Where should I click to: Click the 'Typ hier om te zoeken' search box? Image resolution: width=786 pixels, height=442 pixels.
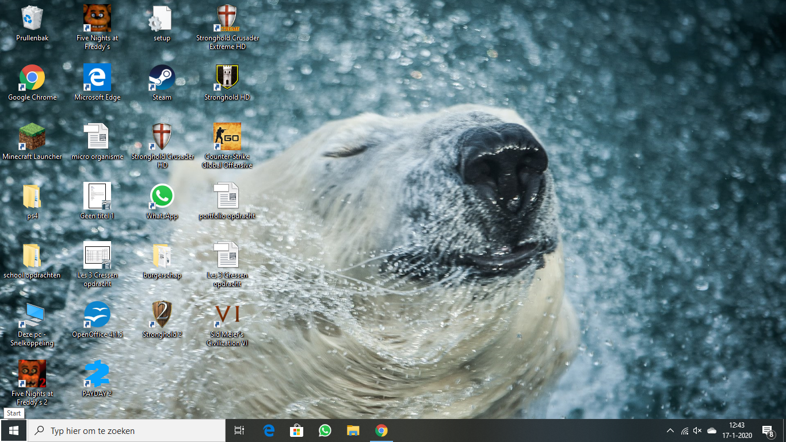(x=127, y=430)
